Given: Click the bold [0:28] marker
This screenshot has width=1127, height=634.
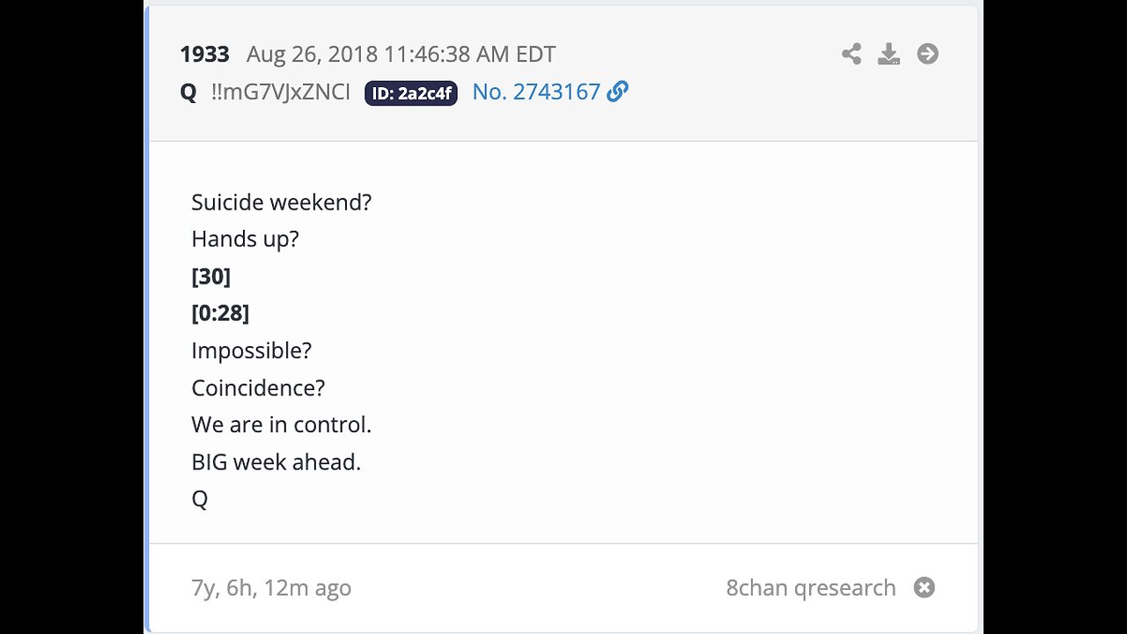Looking at the screenshot, I should pyautogui.click(x=220, y=313).
